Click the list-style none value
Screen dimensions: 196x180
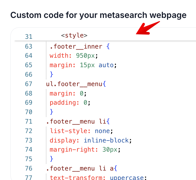102,131
